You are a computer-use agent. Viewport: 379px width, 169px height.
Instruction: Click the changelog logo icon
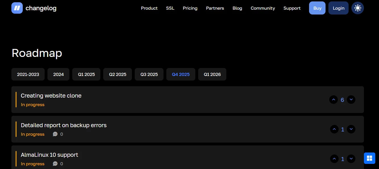(x=17, y=8)
